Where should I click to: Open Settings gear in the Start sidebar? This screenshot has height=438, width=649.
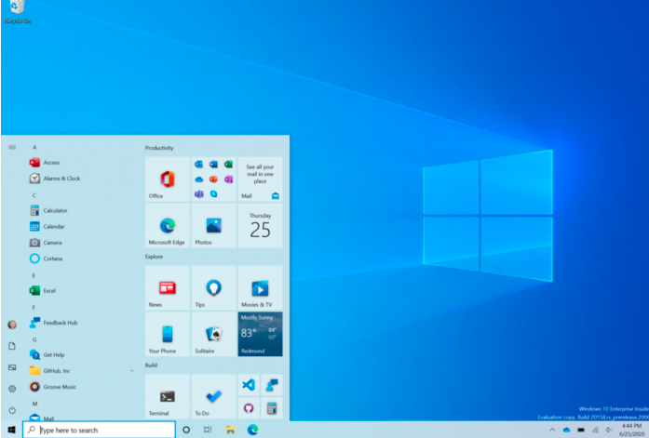click(x=12, y=389)
